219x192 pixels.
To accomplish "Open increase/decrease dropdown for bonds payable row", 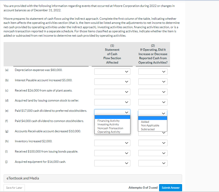I will 153,153.
